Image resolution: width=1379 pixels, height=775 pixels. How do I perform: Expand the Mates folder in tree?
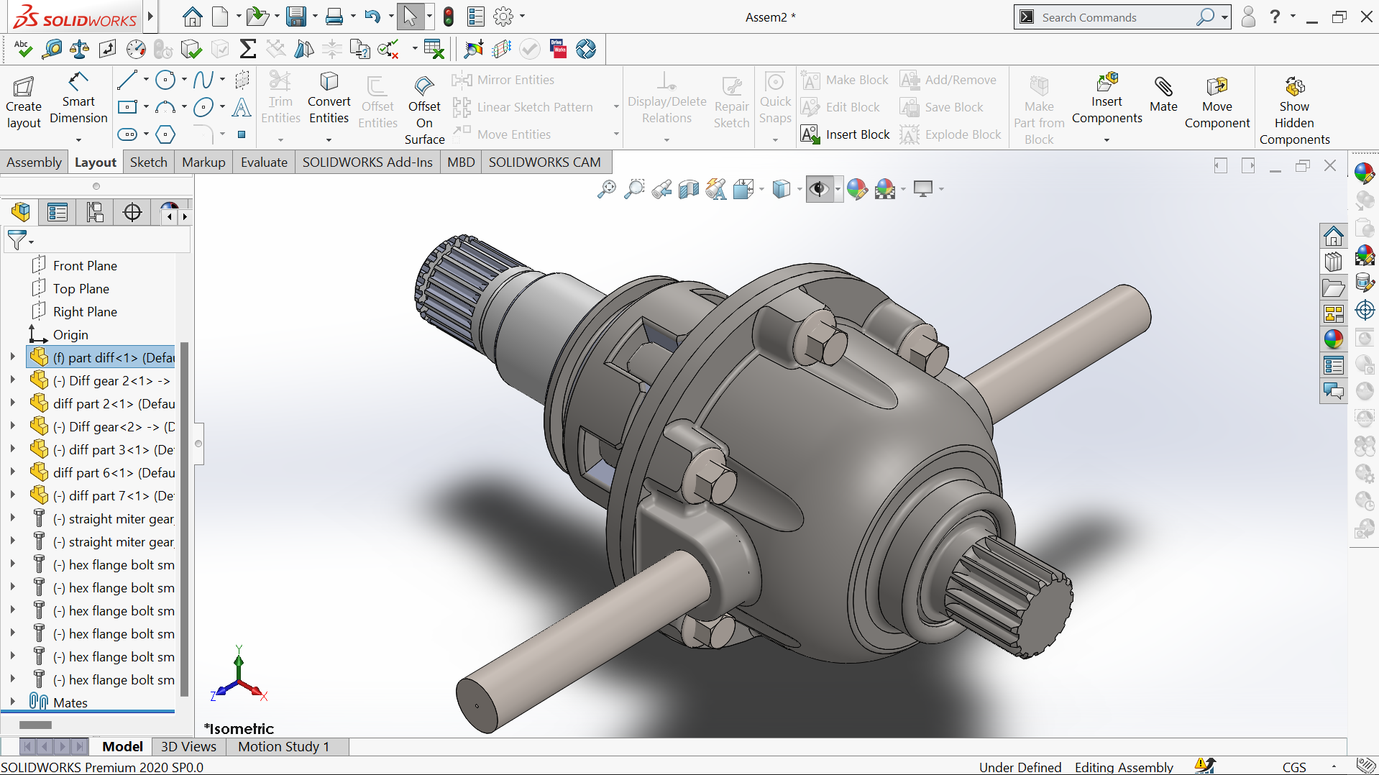(12, 702)
